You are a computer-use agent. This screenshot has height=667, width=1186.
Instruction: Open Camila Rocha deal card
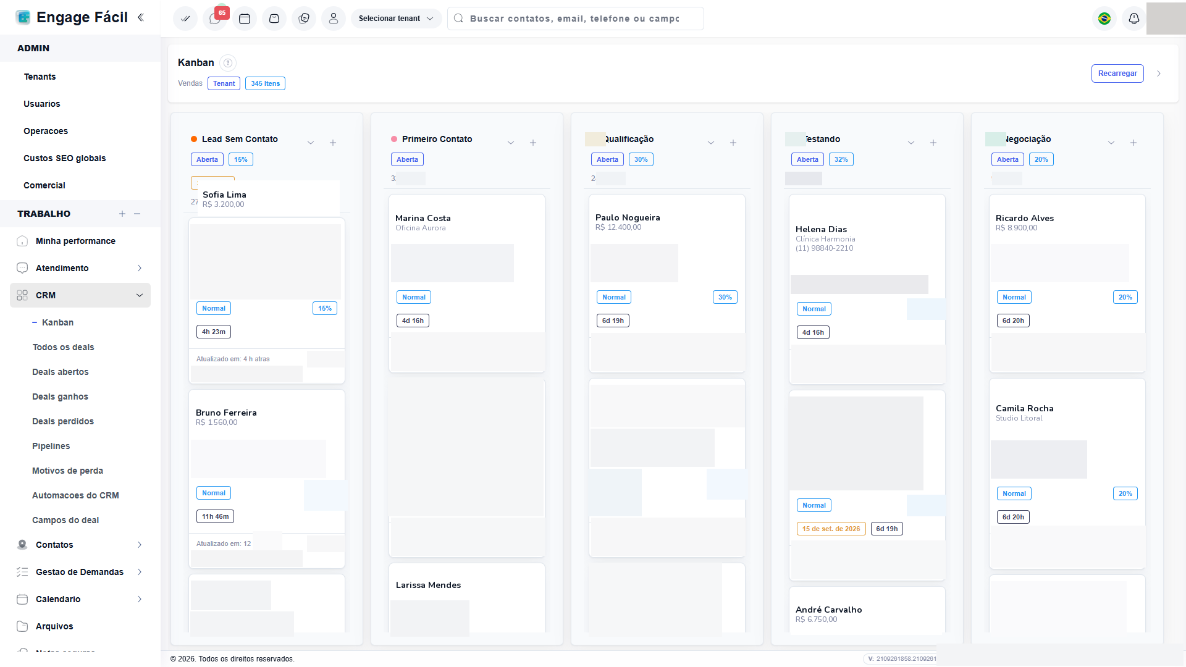click(1067, 474)
